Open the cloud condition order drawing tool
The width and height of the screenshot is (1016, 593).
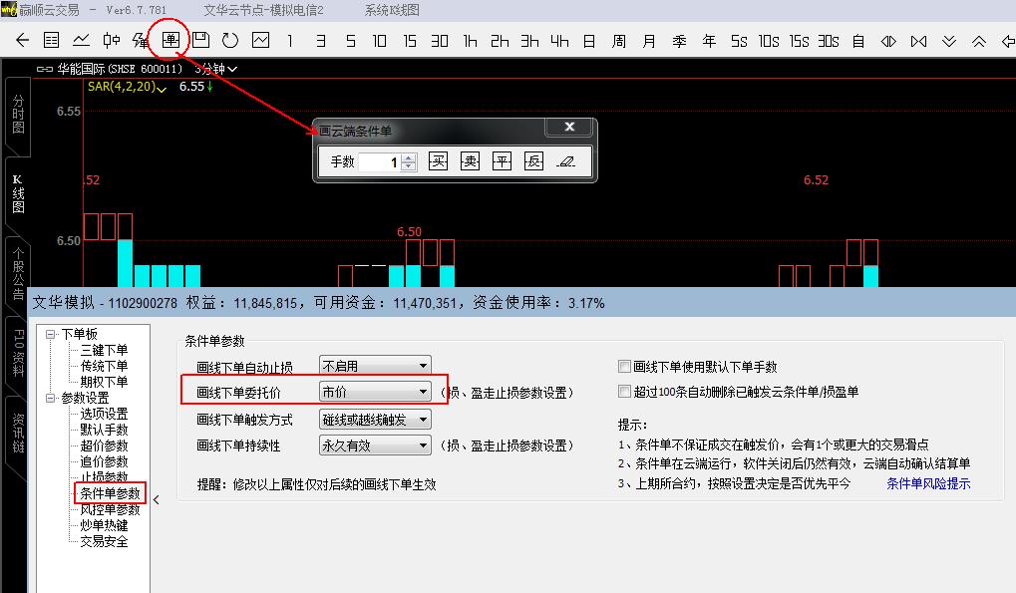tap(171, 41)
